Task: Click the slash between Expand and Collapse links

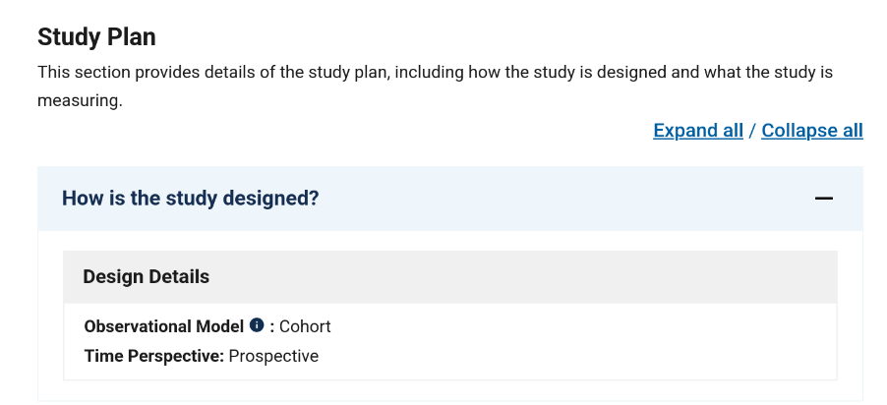Action: [752, 131]
